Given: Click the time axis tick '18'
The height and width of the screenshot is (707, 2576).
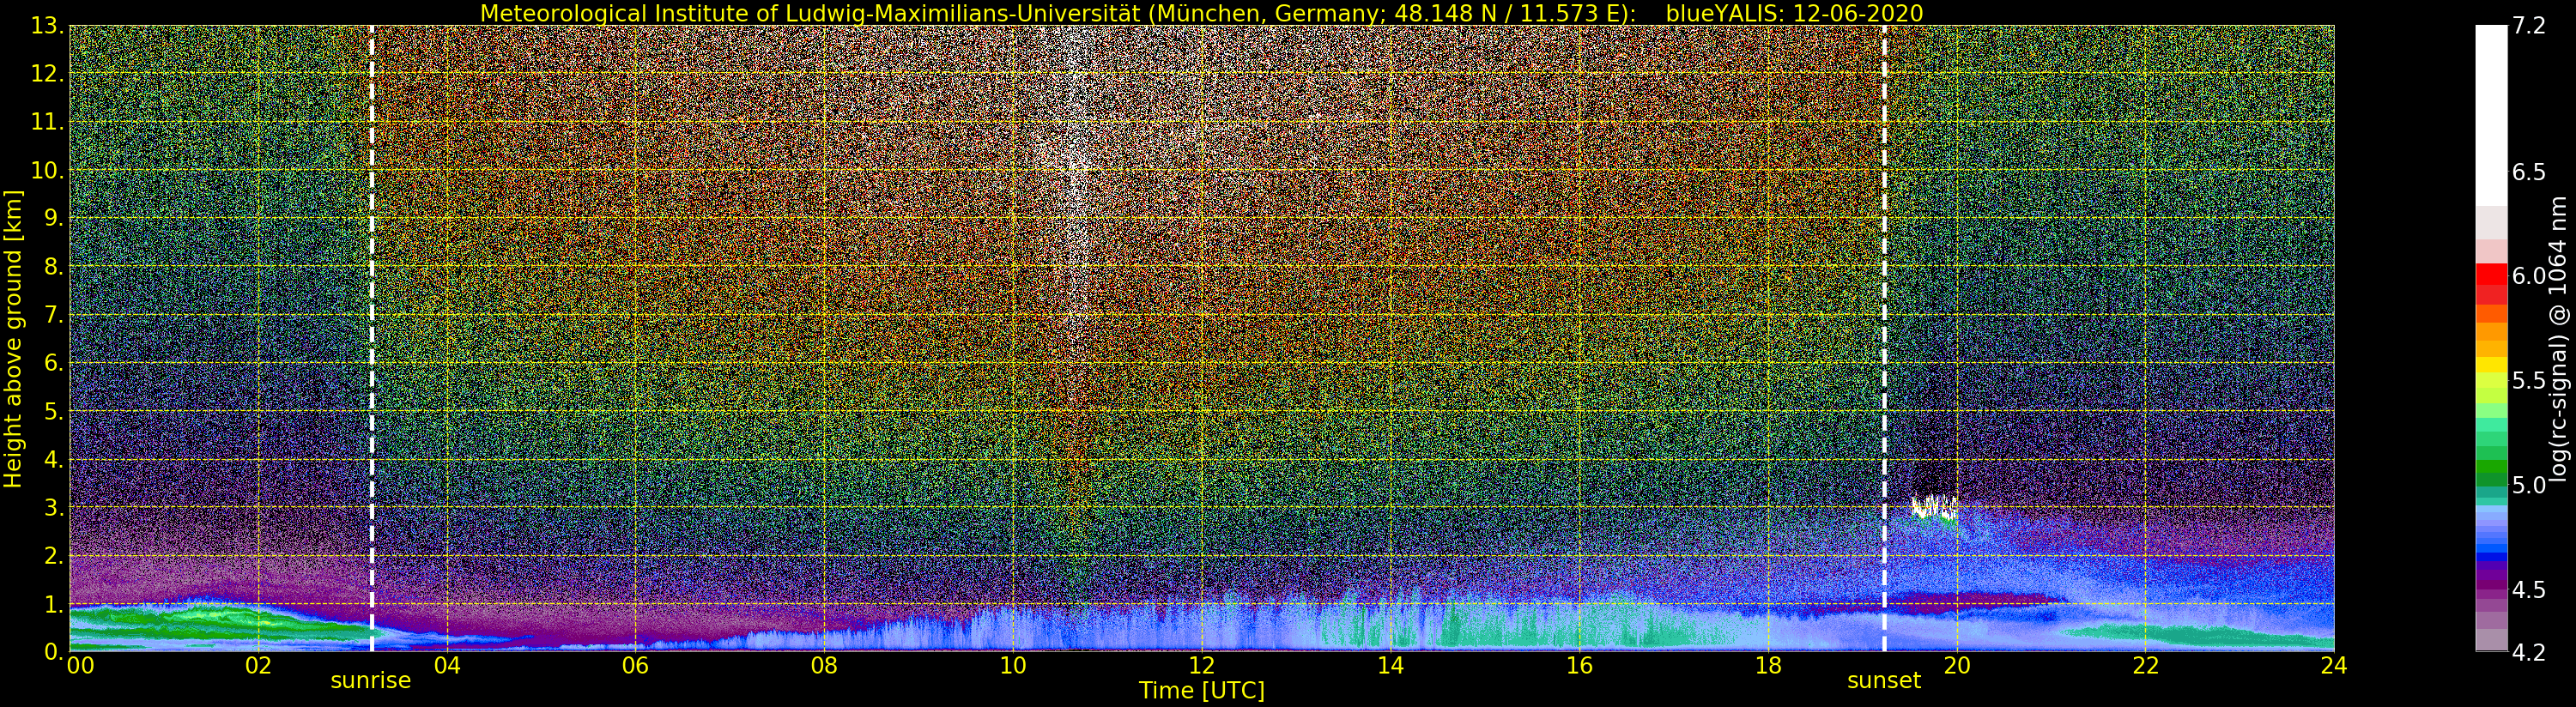Looking at the screenshot, I should pyautogui.click(x=1768, y=666).
